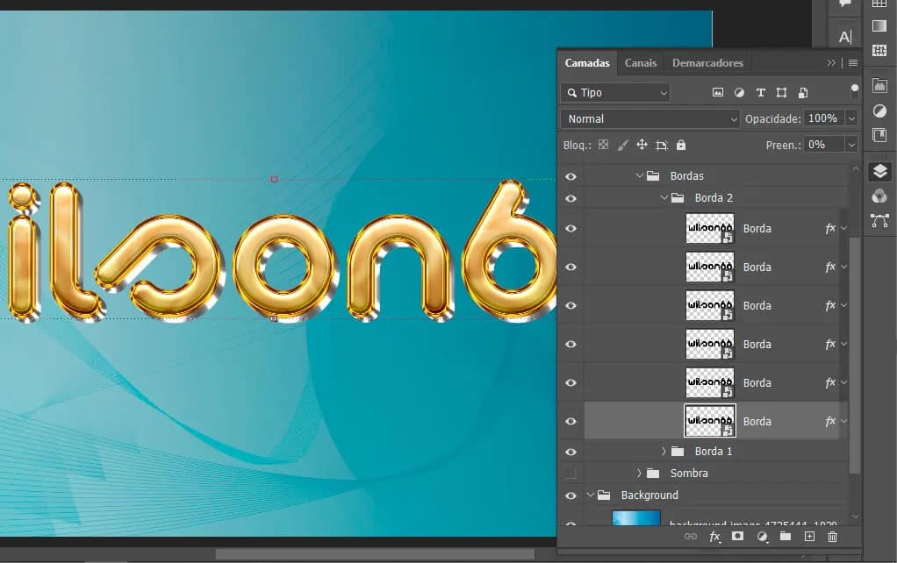
Task: Click the fx label on selected Borda layer
Action: tap(830, 421)
